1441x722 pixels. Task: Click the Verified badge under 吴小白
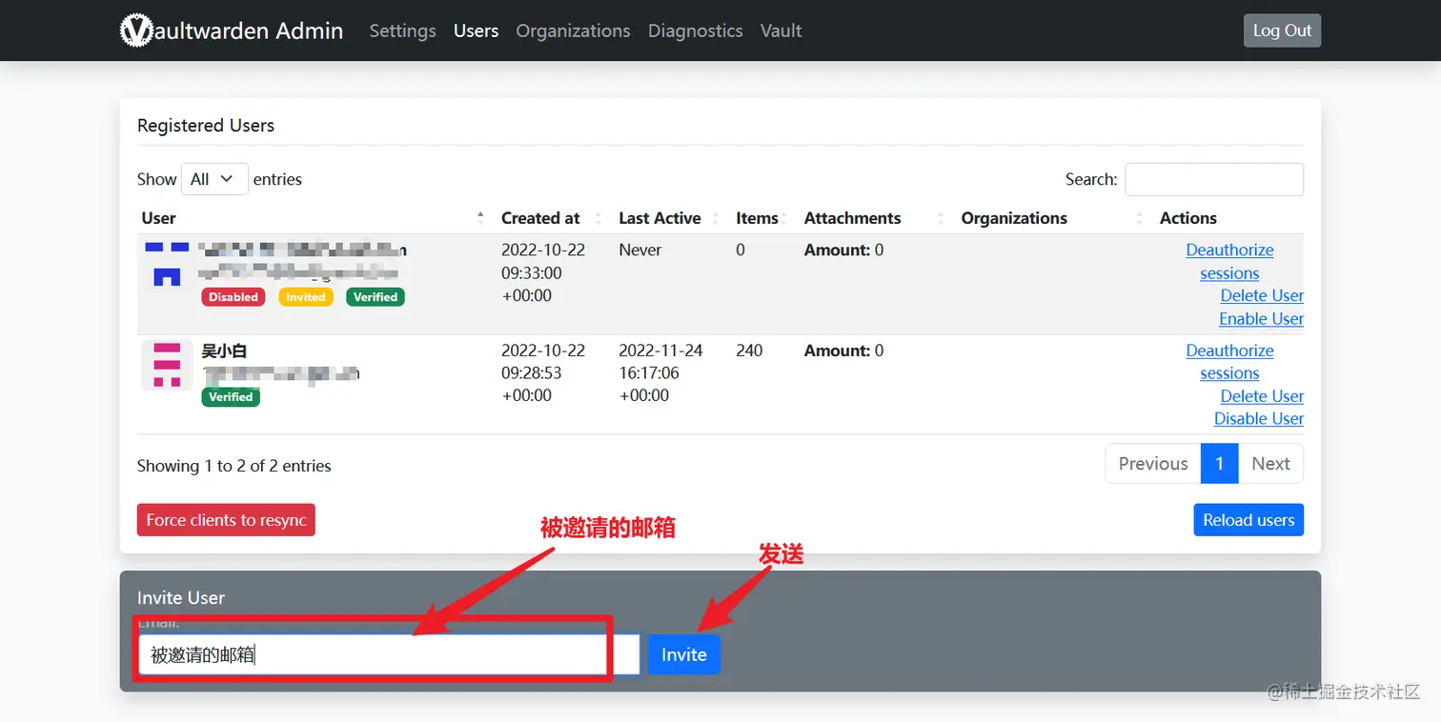click(x=231, y=397)
